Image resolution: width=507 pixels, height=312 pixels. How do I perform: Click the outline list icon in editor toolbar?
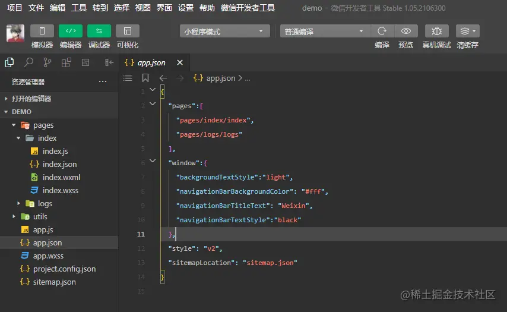(128, 78)
